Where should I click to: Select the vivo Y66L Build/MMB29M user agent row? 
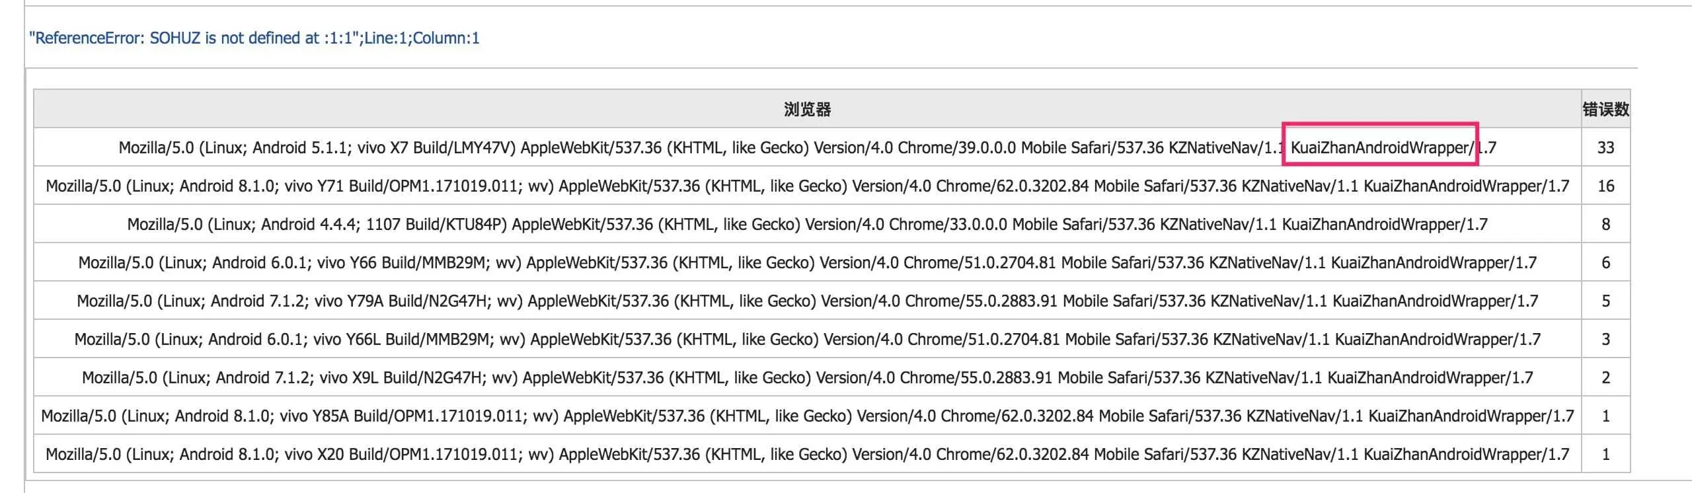tap(807, 339)
